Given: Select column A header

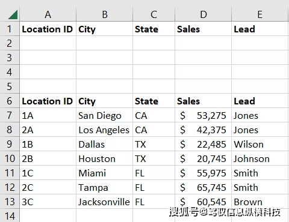Looking at the screenshot, I should 48,14.
